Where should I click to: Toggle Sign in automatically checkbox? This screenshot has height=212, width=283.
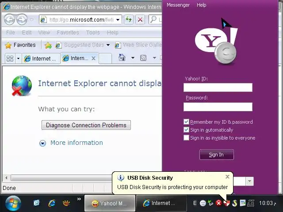(x=186, y=130)
